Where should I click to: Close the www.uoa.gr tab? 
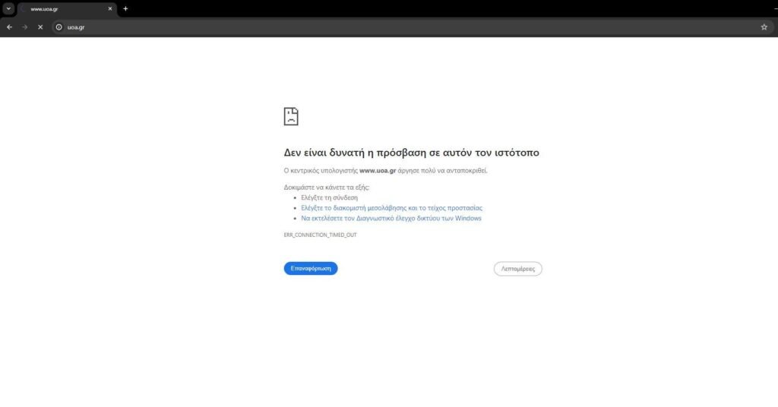[110, 9]
